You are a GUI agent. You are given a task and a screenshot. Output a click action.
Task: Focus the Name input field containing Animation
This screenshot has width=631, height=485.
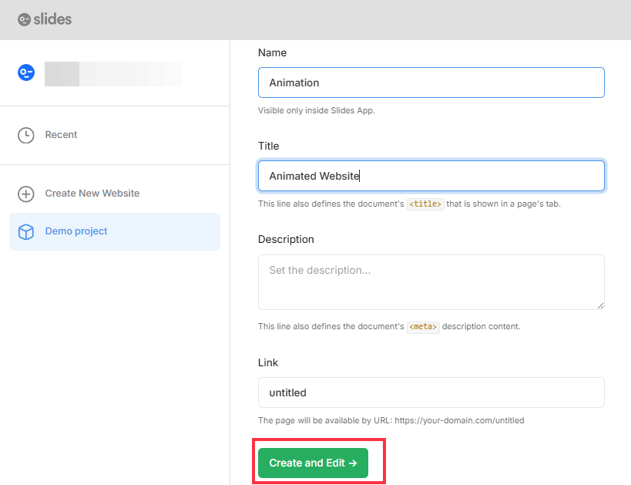(431, 83)
